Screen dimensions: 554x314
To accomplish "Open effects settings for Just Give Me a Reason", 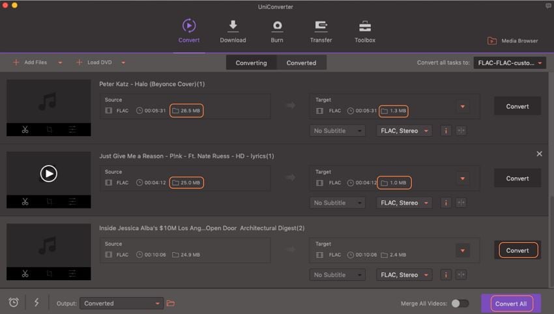I will coord(72,202).
